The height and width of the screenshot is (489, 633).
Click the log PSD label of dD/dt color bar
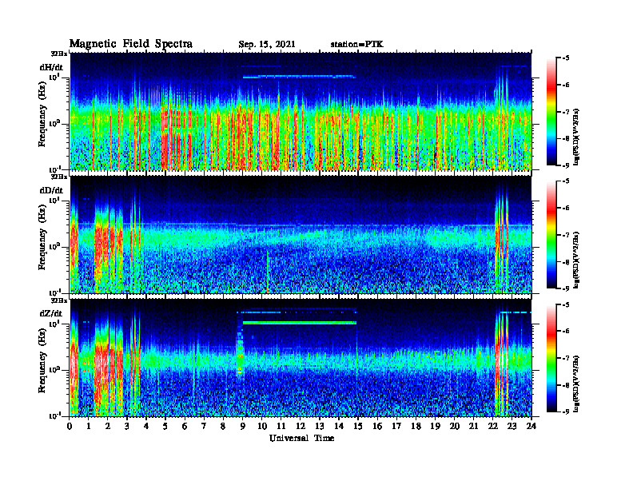click(576, 260)
